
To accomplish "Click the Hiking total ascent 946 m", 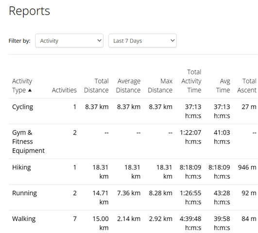I will [x=247, y=167].
